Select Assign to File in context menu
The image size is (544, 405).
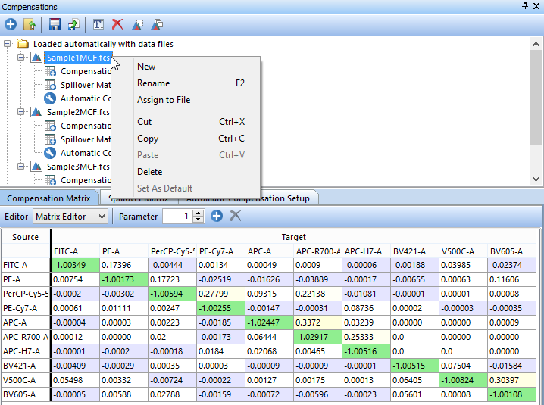click(163, 100)
